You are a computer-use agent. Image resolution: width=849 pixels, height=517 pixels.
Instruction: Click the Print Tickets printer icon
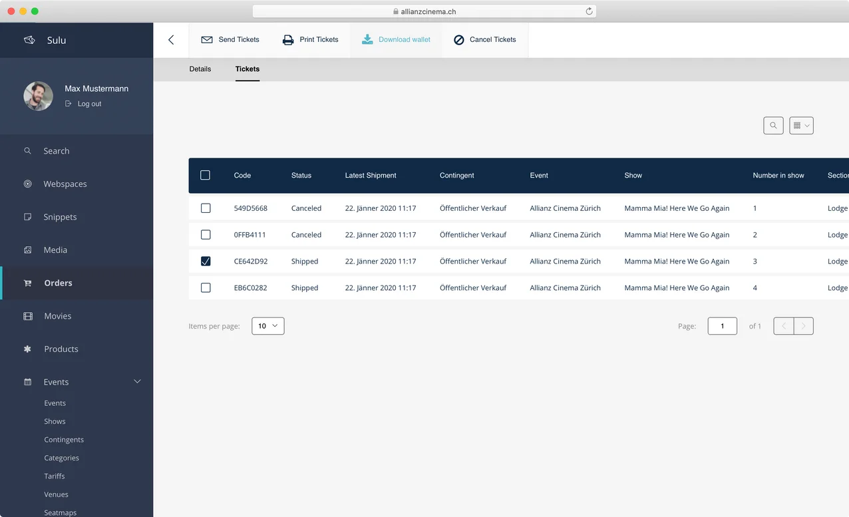click(x=288, y=40)
